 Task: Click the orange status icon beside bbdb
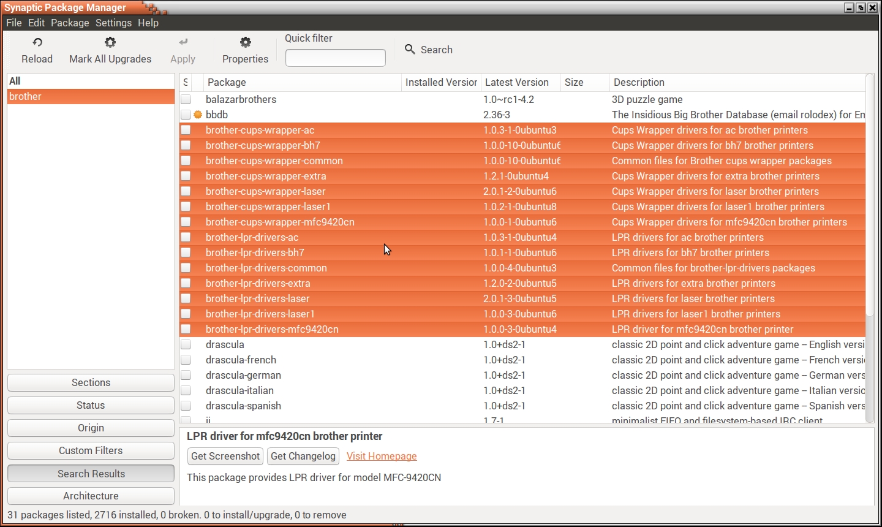[198, 115]
